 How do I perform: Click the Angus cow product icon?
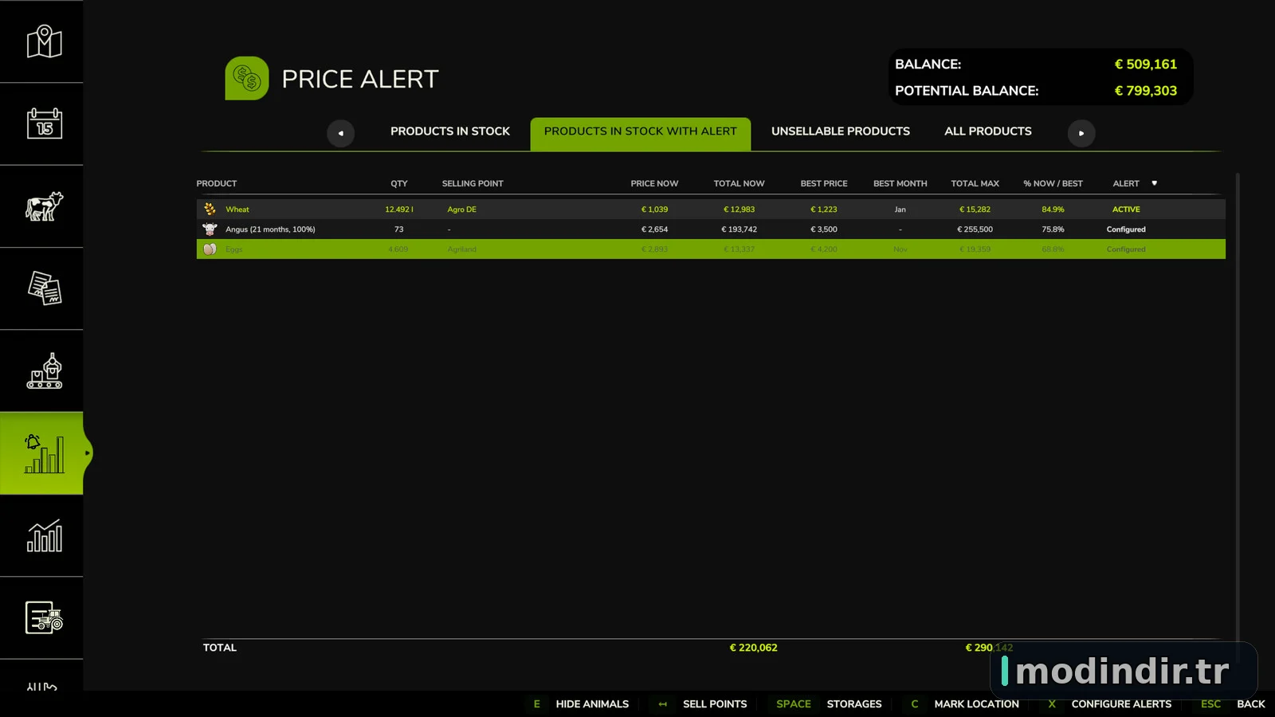click(x=210, y=229)
